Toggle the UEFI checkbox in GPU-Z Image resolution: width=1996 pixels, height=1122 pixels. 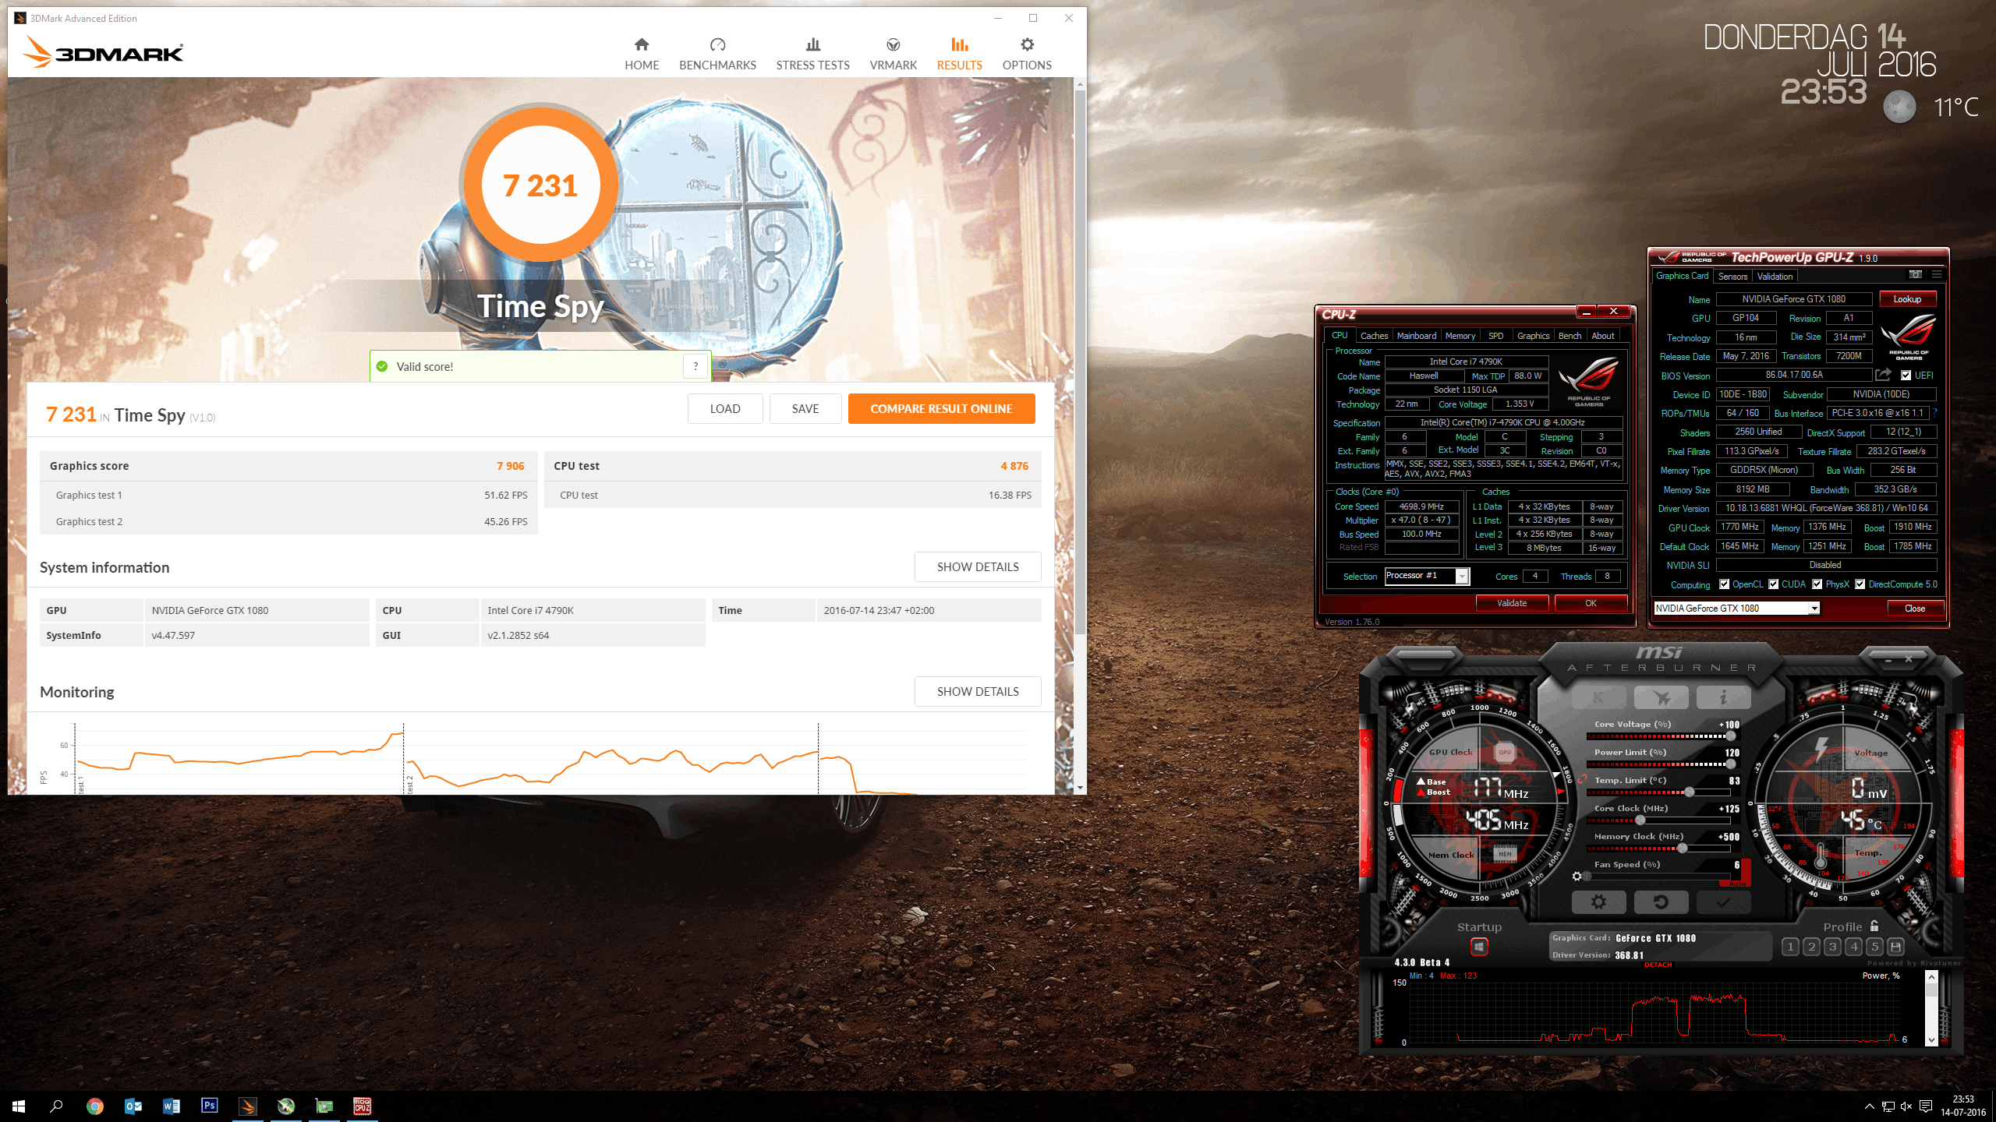click(x=1906, y=376)
